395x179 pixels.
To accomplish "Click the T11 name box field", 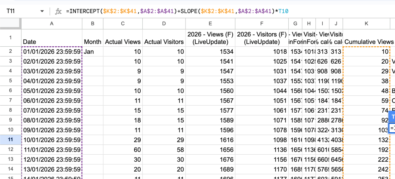I will tap(19, 11).
